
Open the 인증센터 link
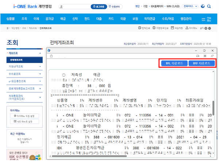pos(115,7)
